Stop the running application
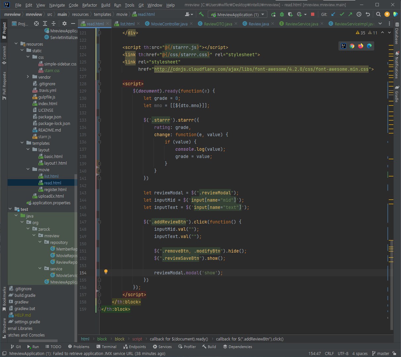This screenshot has height=357, width=401. tap(313, 14)
